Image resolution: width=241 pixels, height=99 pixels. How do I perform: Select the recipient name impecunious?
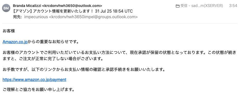click(x=36, y=17)
